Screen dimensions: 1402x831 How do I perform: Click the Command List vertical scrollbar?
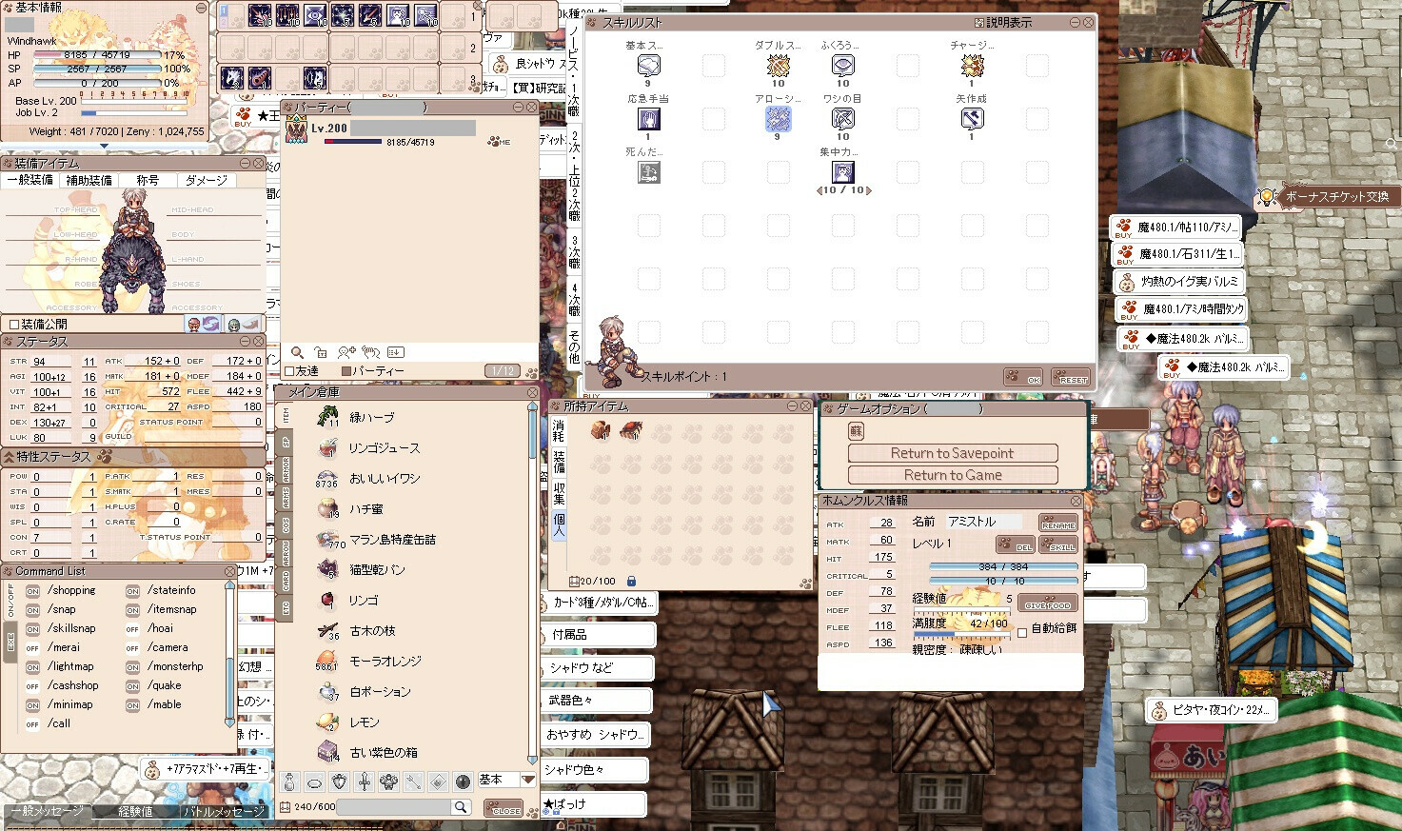(x=229, y=654)
